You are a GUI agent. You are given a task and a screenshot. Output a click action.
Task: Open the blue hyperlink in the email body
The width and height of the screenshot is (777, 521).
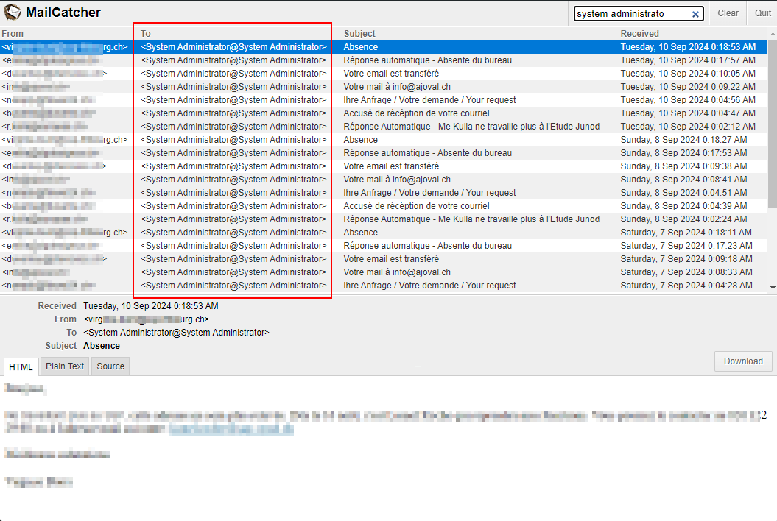(231, 430)
